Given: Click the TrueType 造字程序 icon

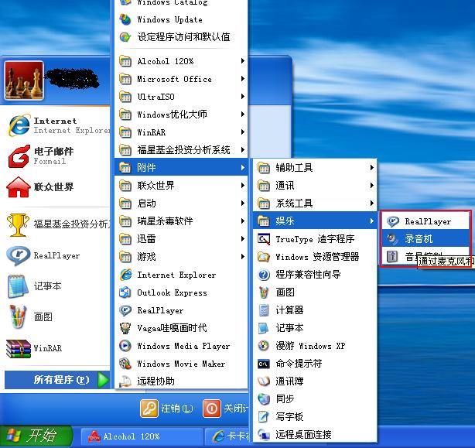Looking at the screenshot, I should 264,239.
